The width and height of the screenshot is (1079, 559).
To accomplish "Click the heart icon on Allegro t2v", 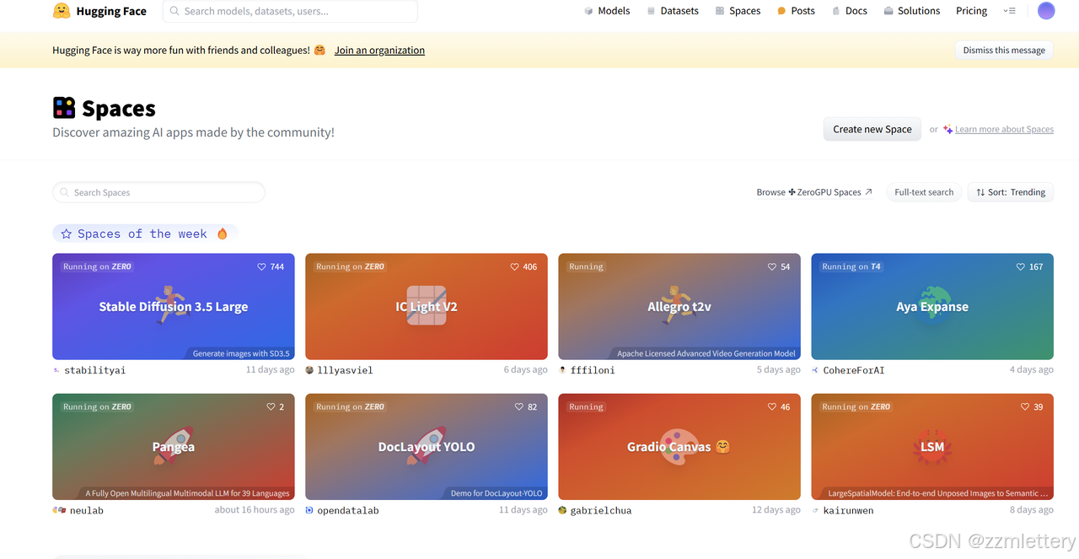I will coord(771,266).
